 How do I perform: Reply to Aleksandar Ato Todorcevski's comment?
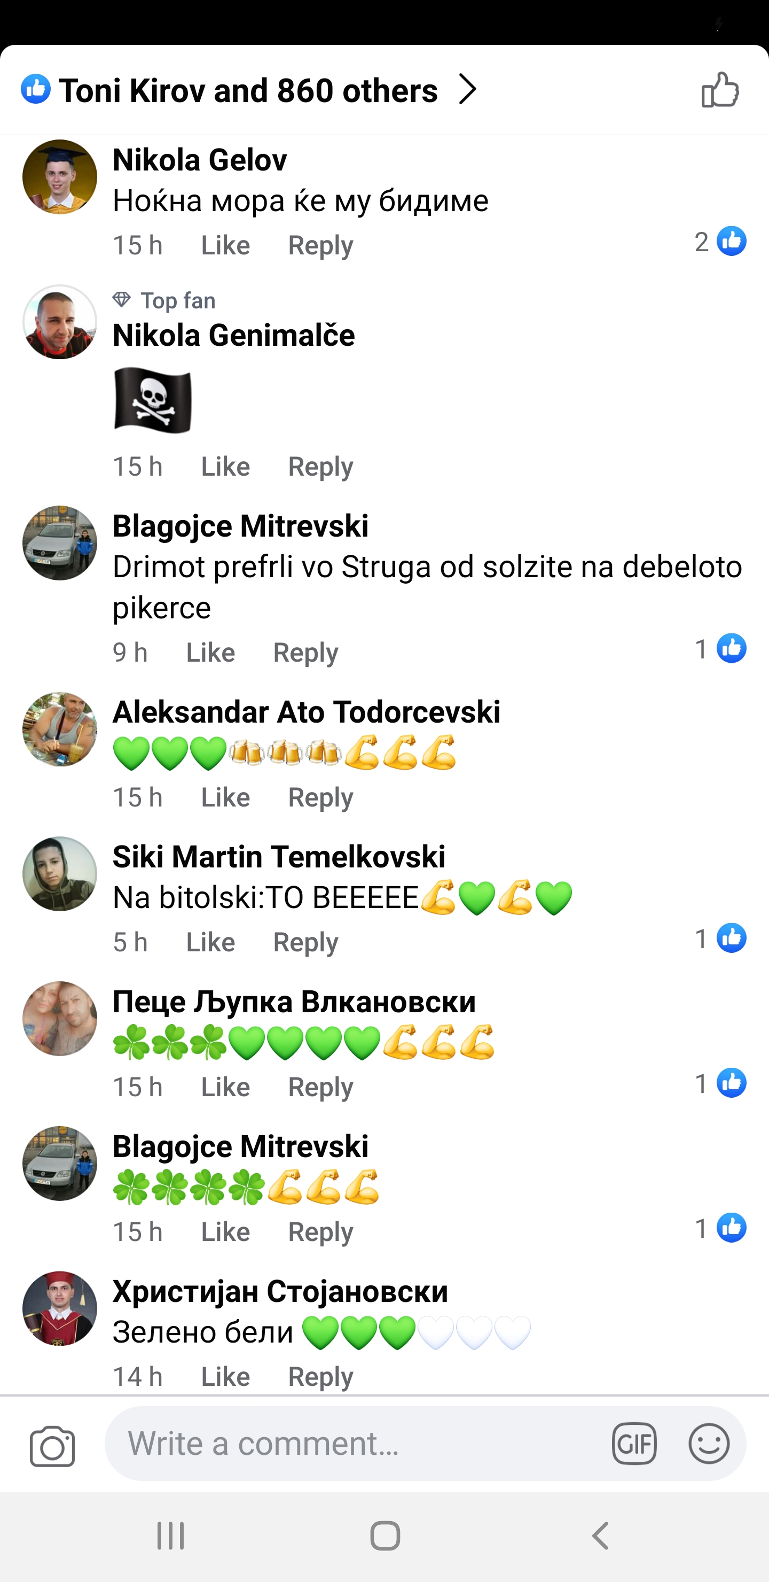(320, 797)
